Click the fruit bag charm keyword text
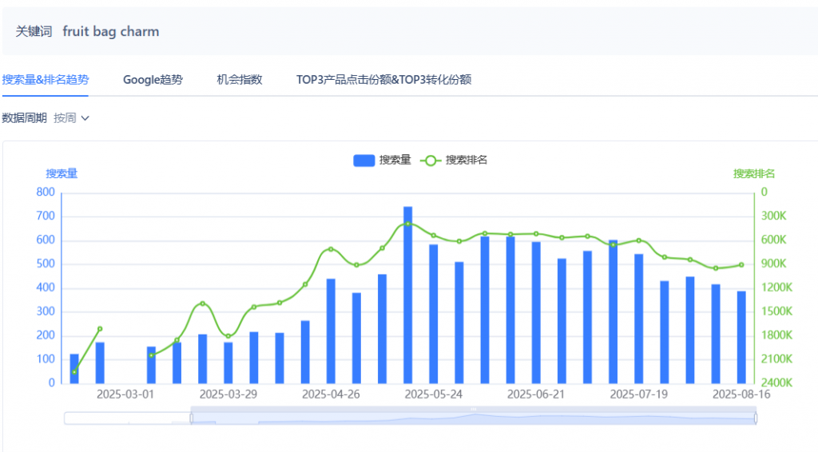This screenshot has height=452, width=818. (110, 31)
